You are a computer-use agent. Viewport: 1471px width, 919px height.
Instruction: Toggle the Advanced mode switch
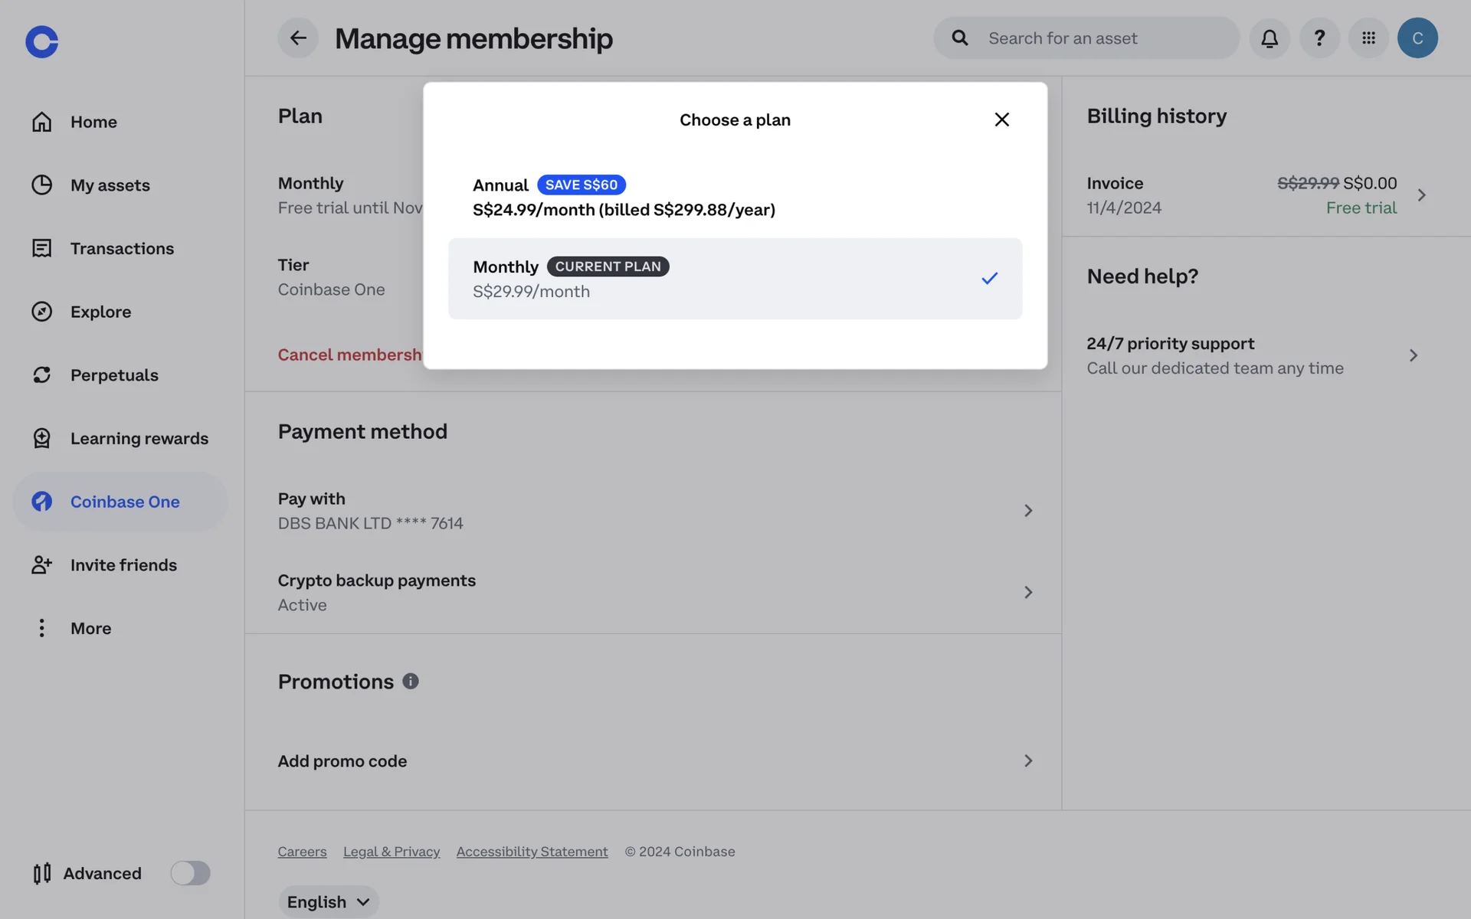(x=190, y=873)
